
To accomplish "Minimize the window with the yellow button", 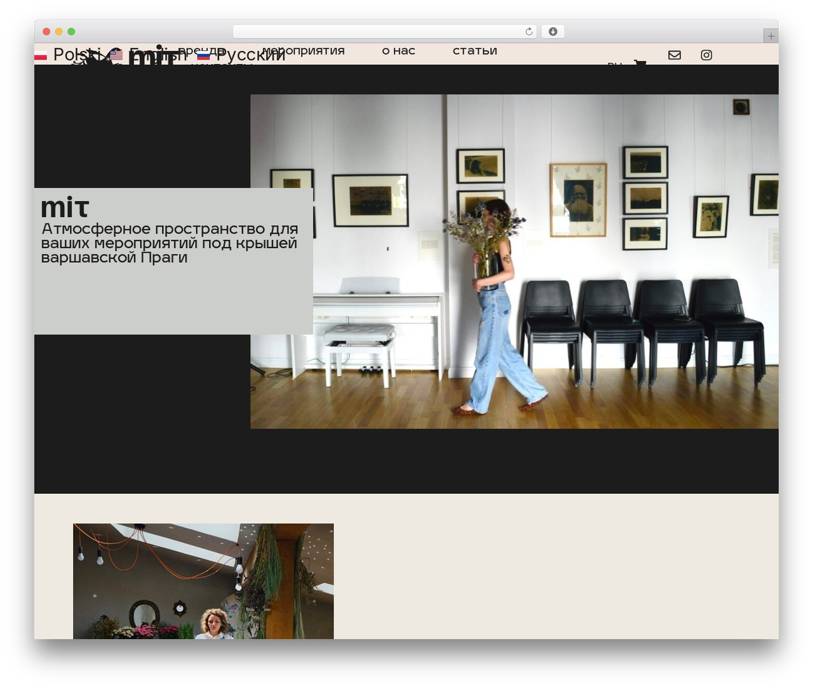I will click(x=59, y=32).
